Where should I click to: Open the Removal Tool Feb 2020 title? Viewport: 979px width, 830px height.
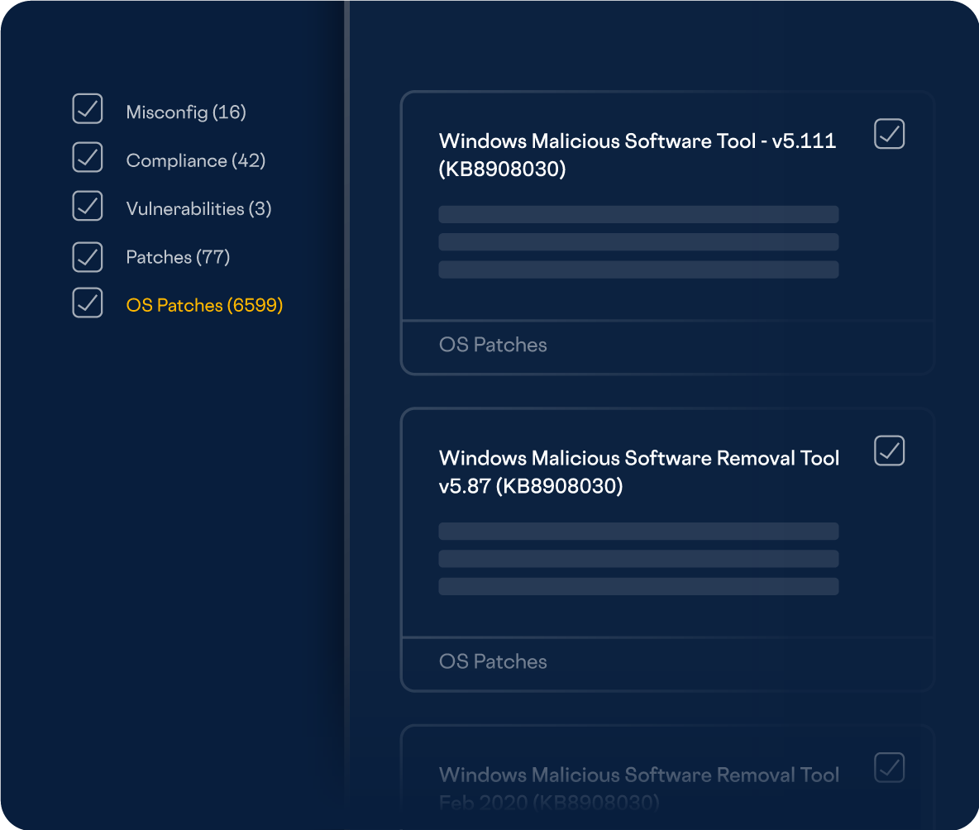click(638, 785)
